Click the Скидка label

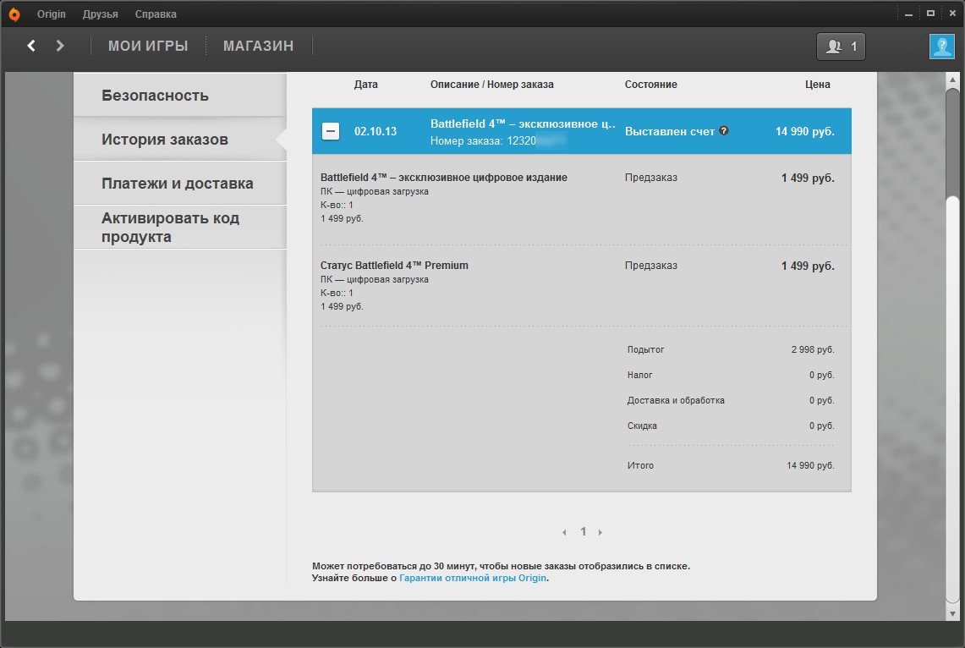(x=642, y=426)
